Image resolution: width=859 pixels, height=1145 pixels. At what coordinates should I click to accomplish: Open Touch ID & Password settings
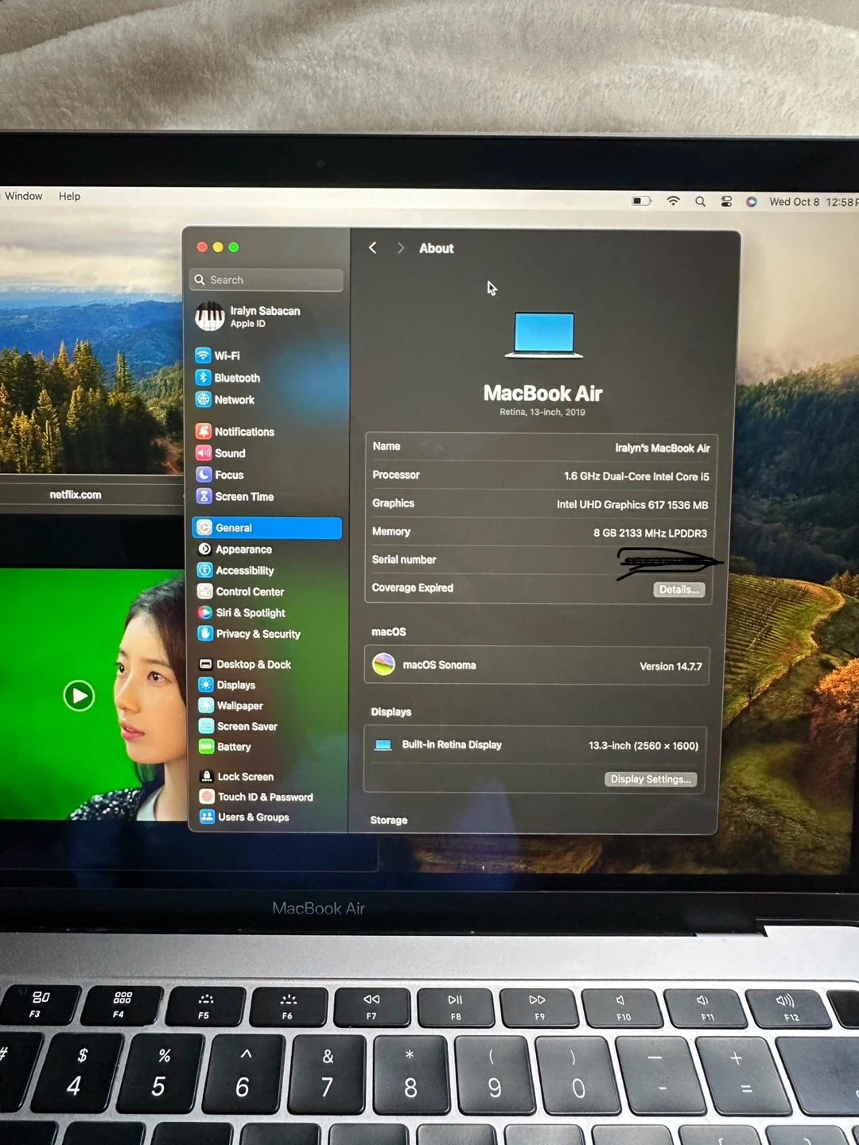(x=264, y=797)
